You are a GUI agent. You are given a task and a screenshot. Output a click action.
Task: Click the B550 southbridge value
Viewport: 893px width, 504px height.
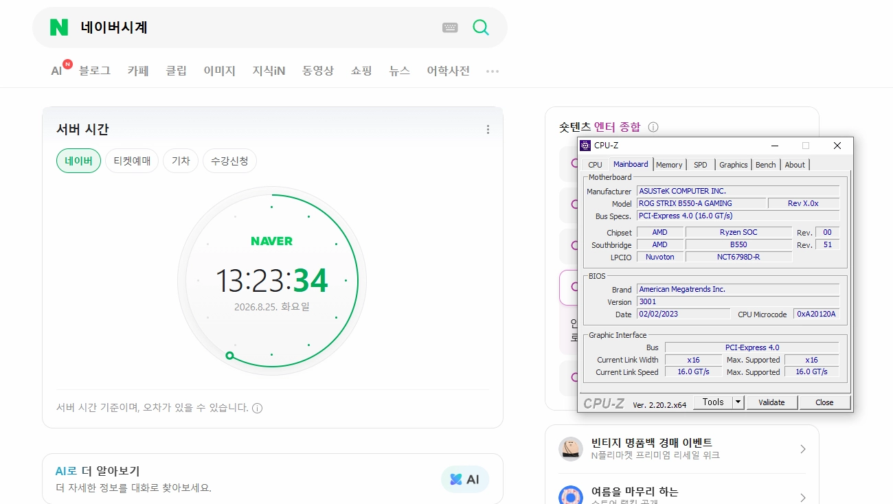tap(738, 244)
